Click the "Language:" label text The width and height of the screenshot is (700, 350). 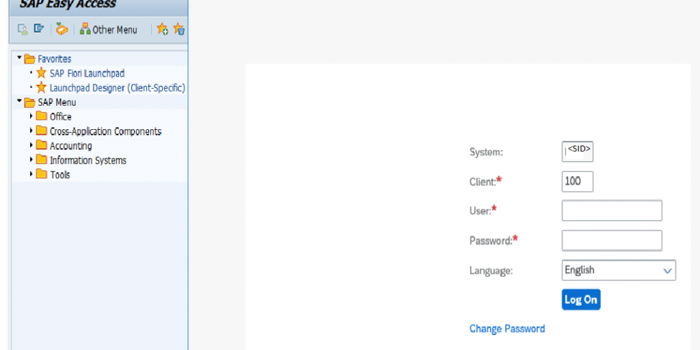(491, 271)
